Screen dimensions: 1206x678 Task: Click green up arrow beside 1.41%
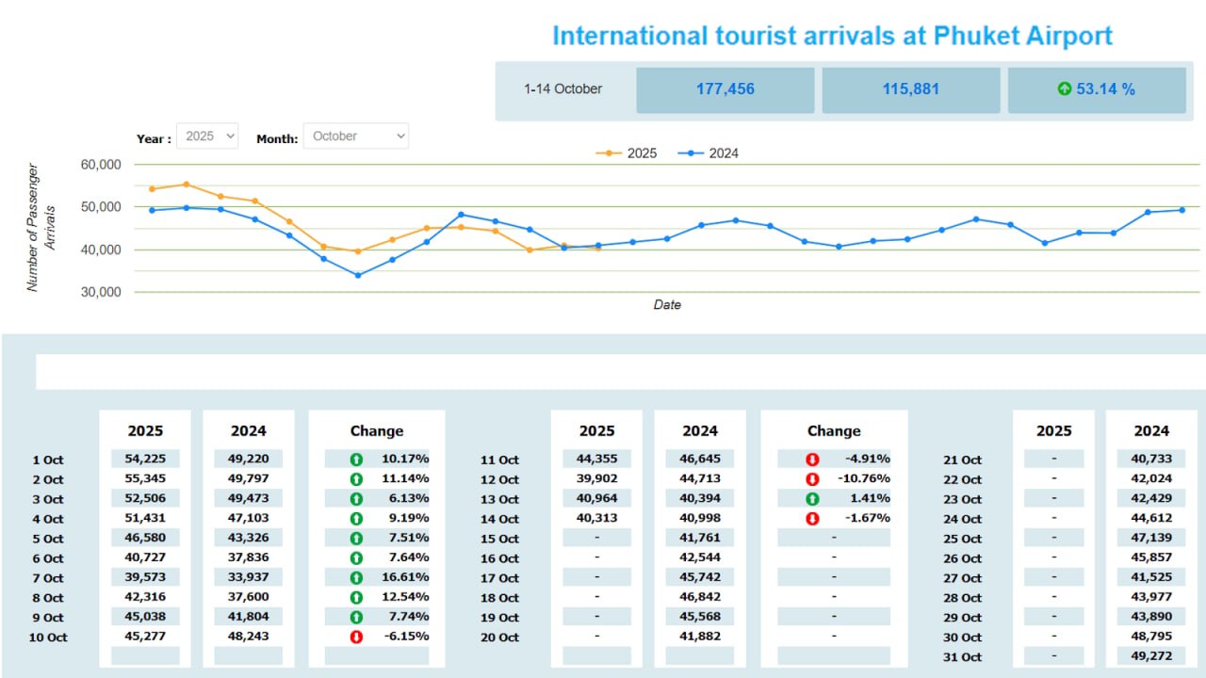pyautogui.click(x=812, y=499)
